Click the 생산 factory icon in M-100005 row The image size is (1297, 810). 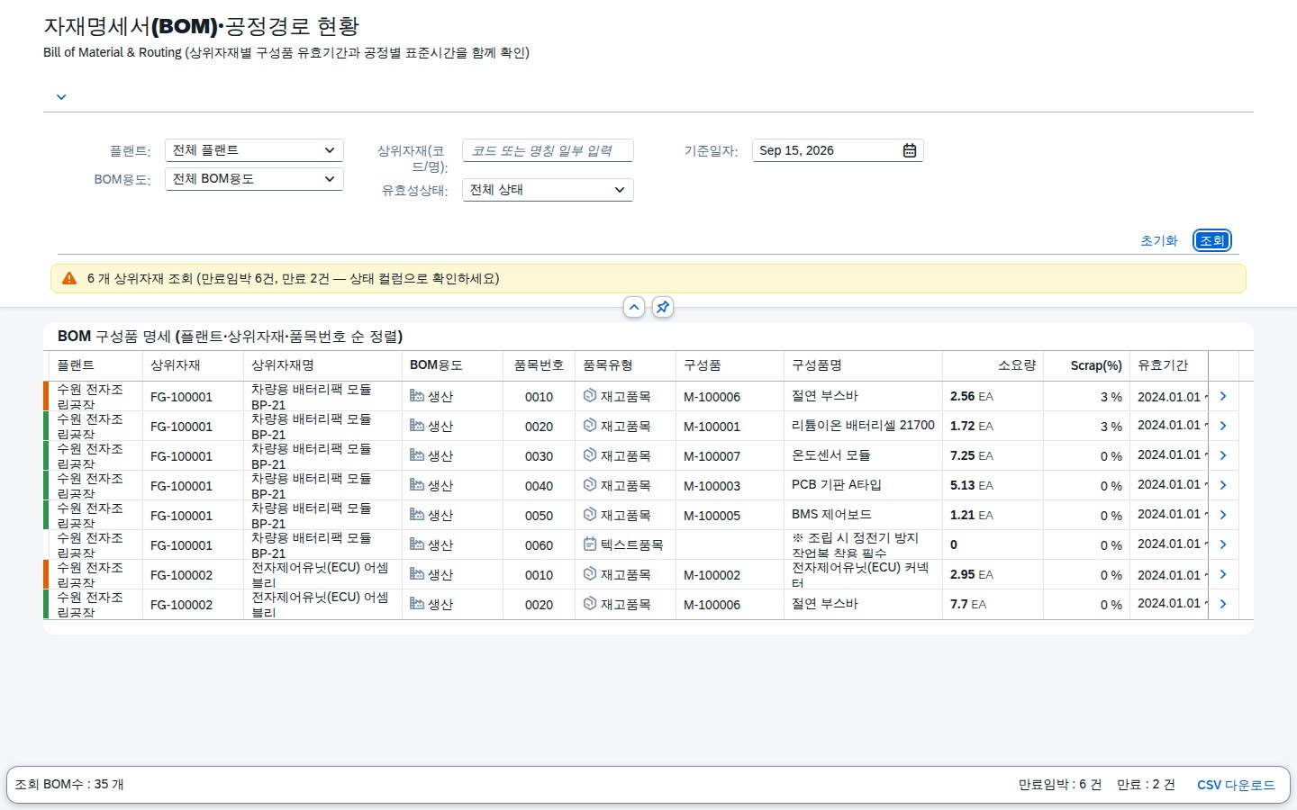(417, 514)
